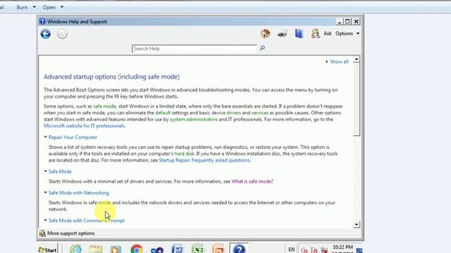
Task: Click the Ask label in toolbar
Action: (327, 34)
